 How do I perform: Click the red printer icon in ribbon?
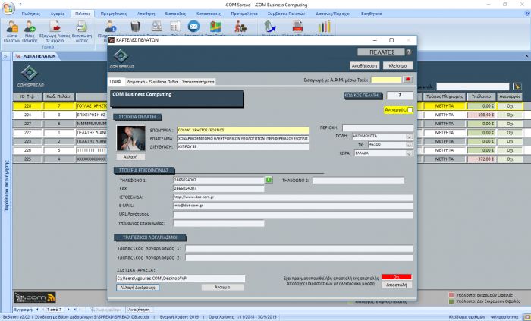[x=297, y=27]
